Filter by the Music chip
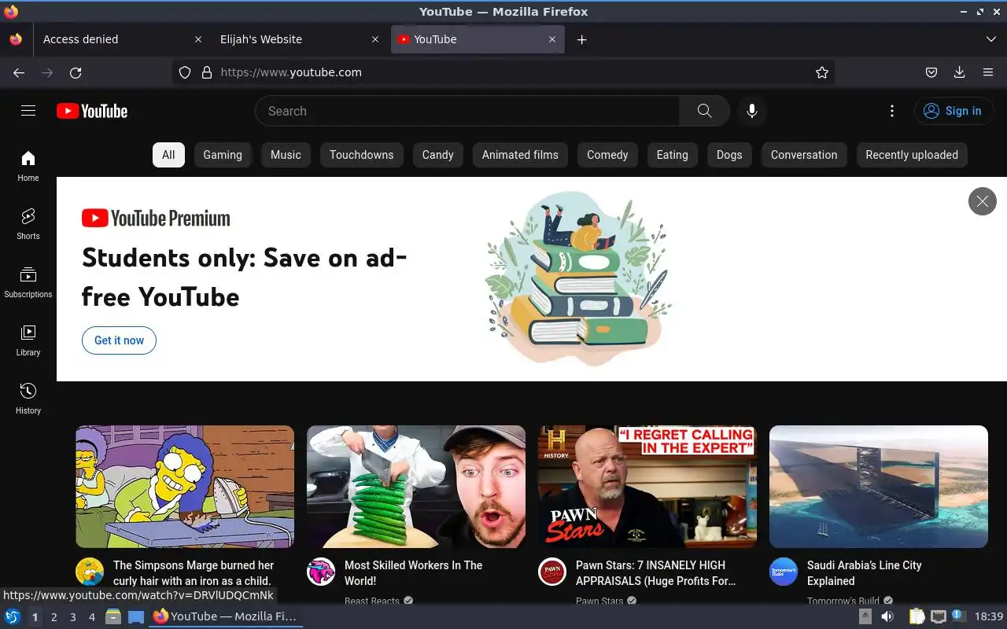The height and width of the screenshot is (629, 1007). point(286,155)
